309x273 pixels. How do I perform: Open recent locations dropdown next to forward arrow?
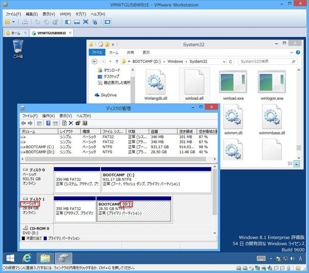tap(110, 62)
